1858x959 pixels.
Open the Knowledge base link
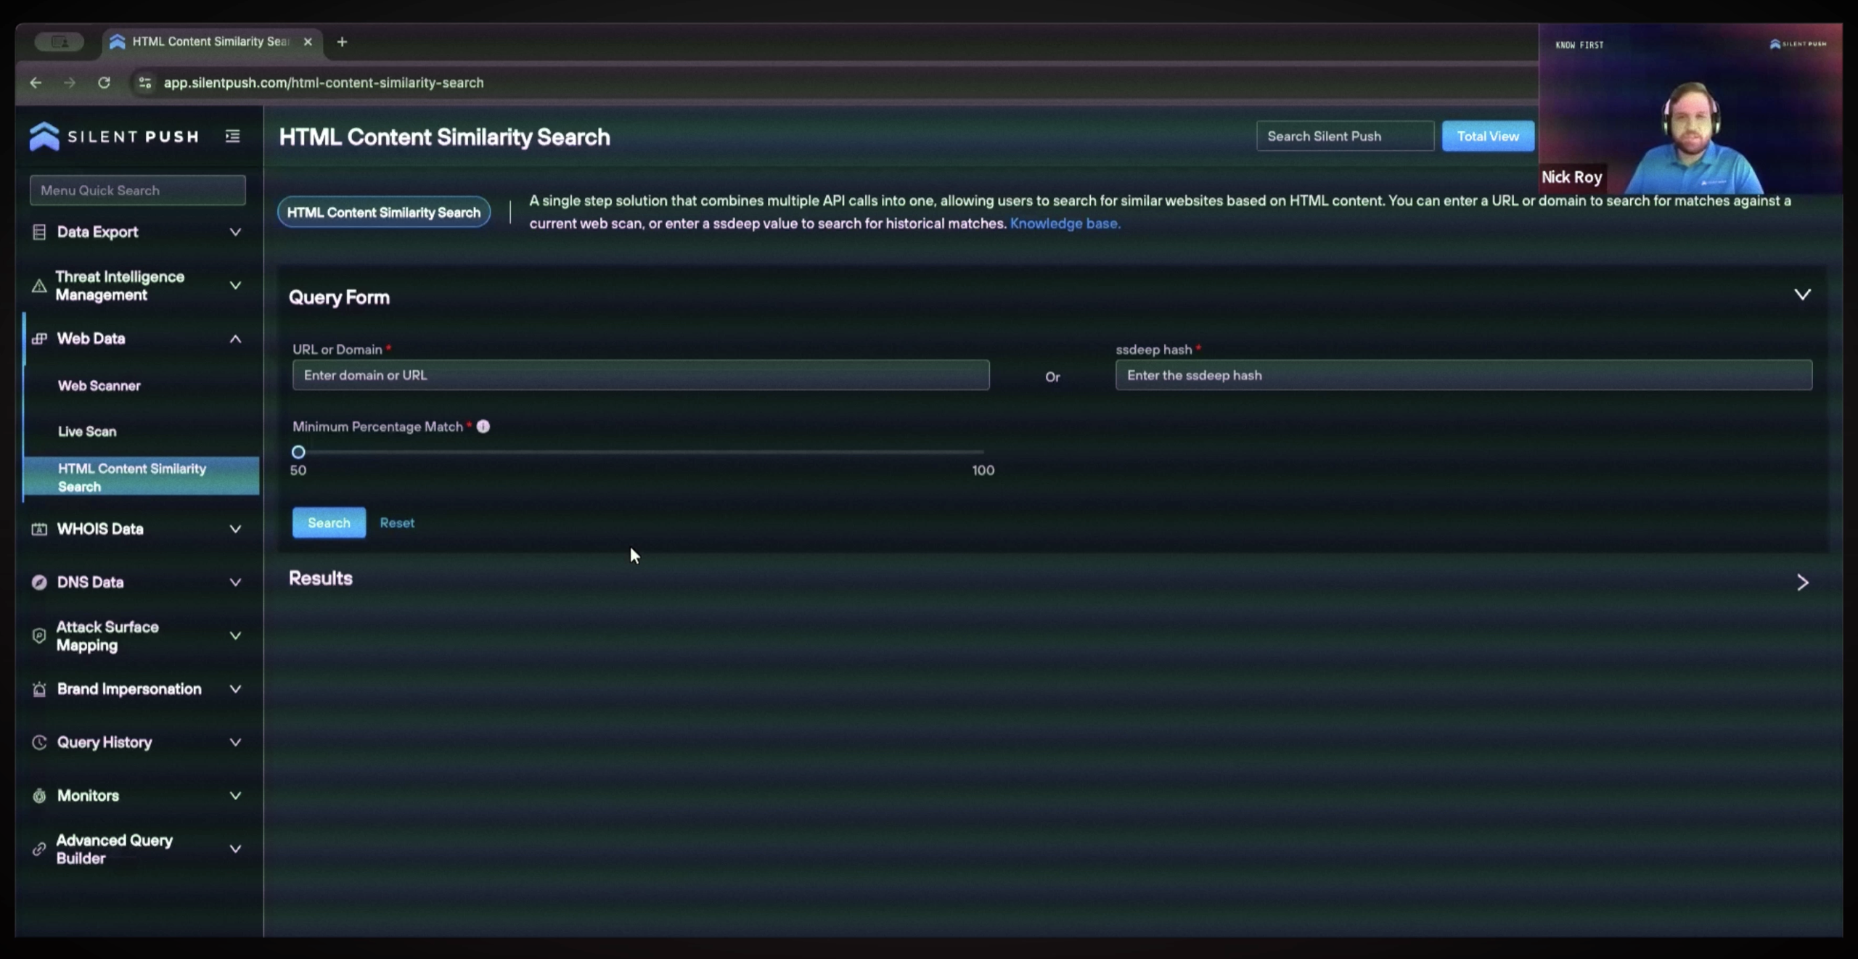(x=1065, y=223)
